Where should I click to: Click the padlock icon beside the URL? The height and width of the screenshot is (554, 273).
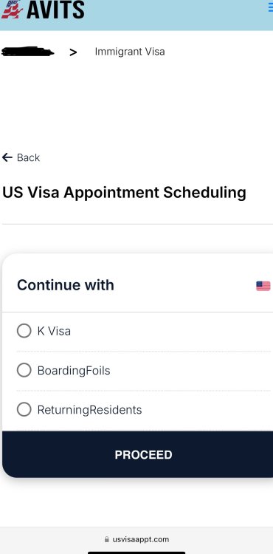click(107, 539)
